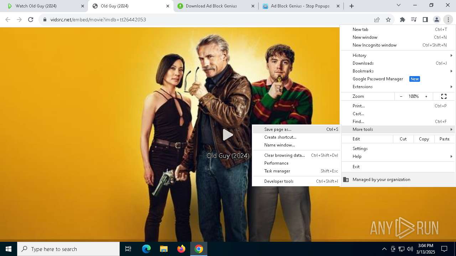Open the Extensions puzzle icon
The height and width of the screenshot is (256, 456).
click(402, 20)
